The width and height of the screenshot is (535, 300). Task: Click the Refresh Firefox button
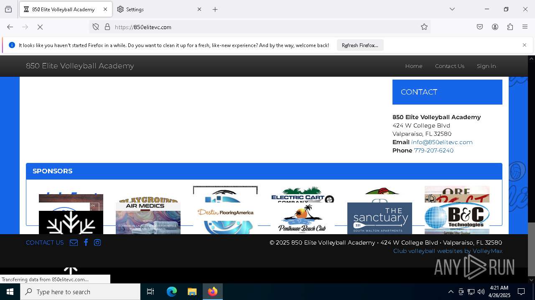tap(360, 45)
